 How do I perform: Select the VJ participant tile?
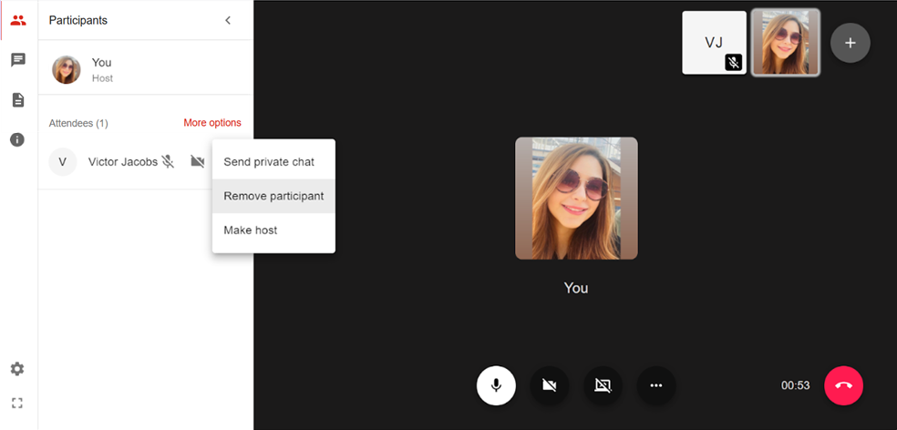tap(713, 43)
